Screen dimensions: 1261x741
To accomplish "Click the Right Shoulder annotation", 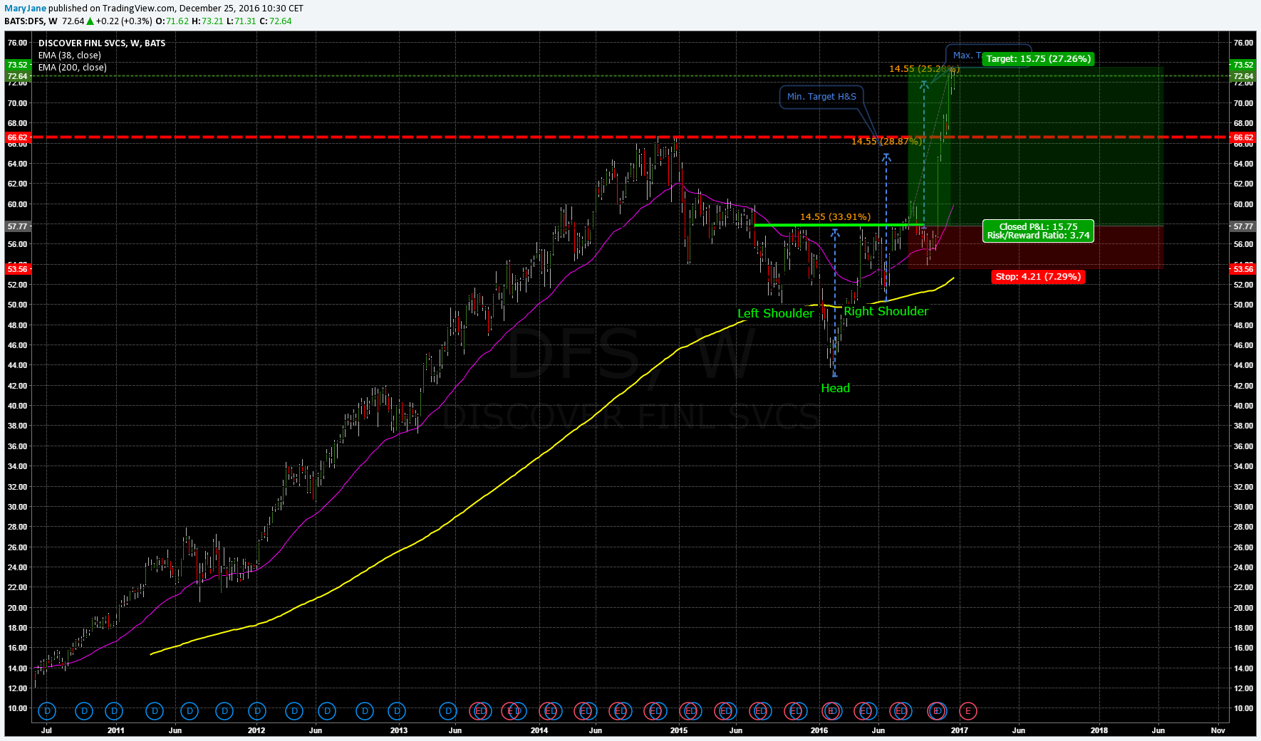I will [x=886, y=311].
